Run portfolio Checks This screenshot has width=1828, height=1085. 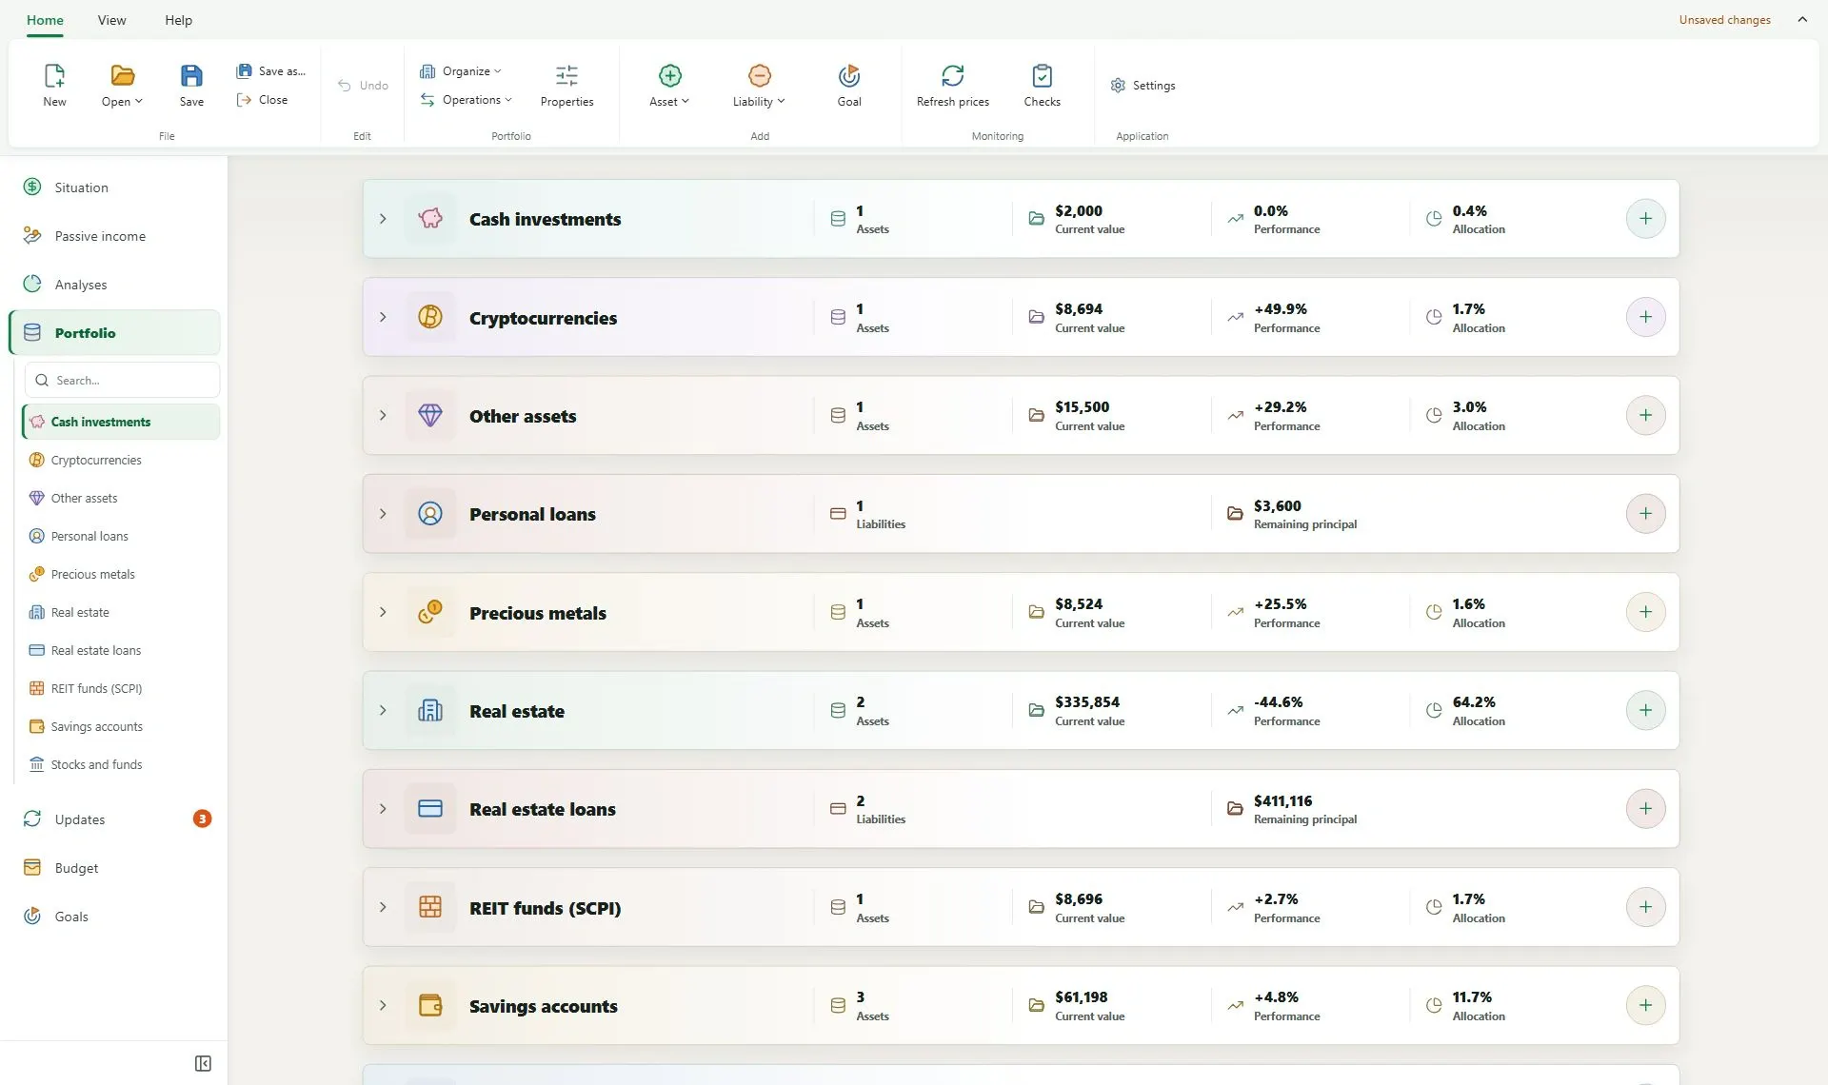click(1042, 85)
